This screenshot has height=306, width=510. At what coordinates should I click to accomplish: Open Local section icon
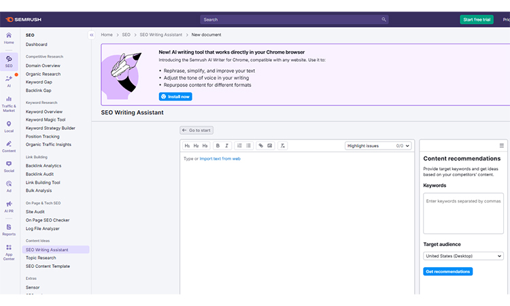click(x=9, y=126)
